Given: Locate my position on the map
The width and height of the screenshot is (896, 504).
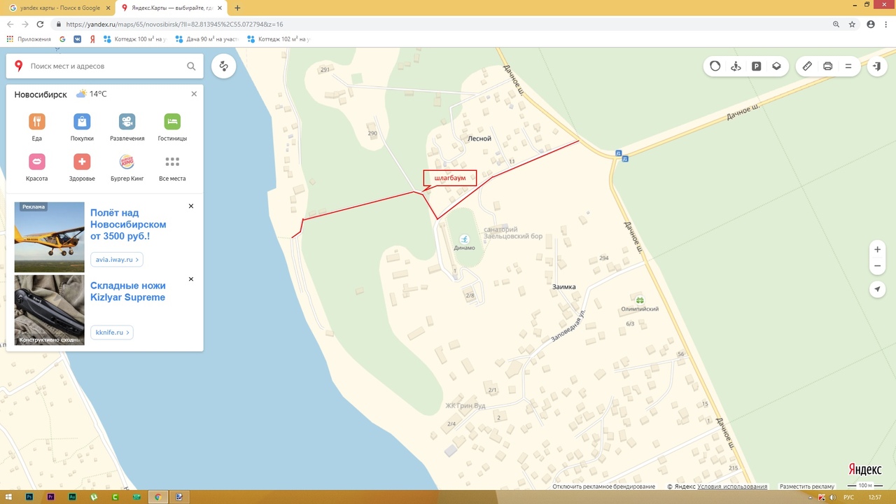Looking at the screenshot, I should click(877, 289).
